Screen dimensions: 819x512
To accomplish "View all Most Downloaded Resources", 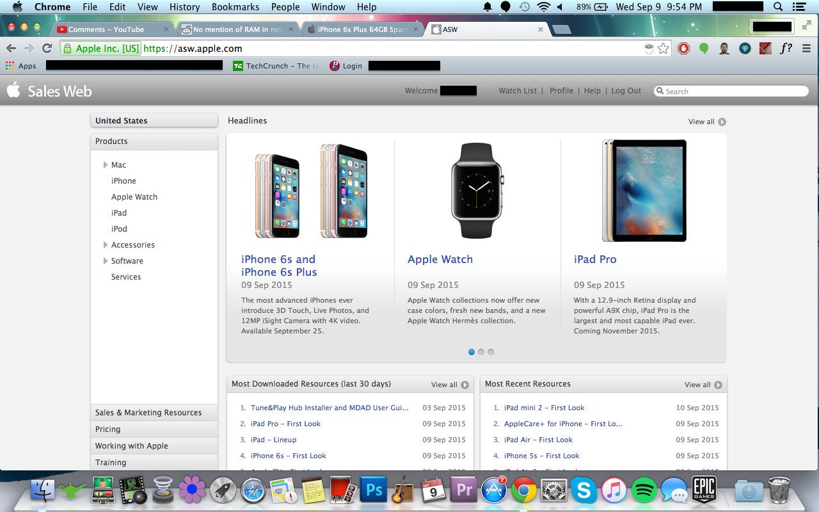I will 450,385.
